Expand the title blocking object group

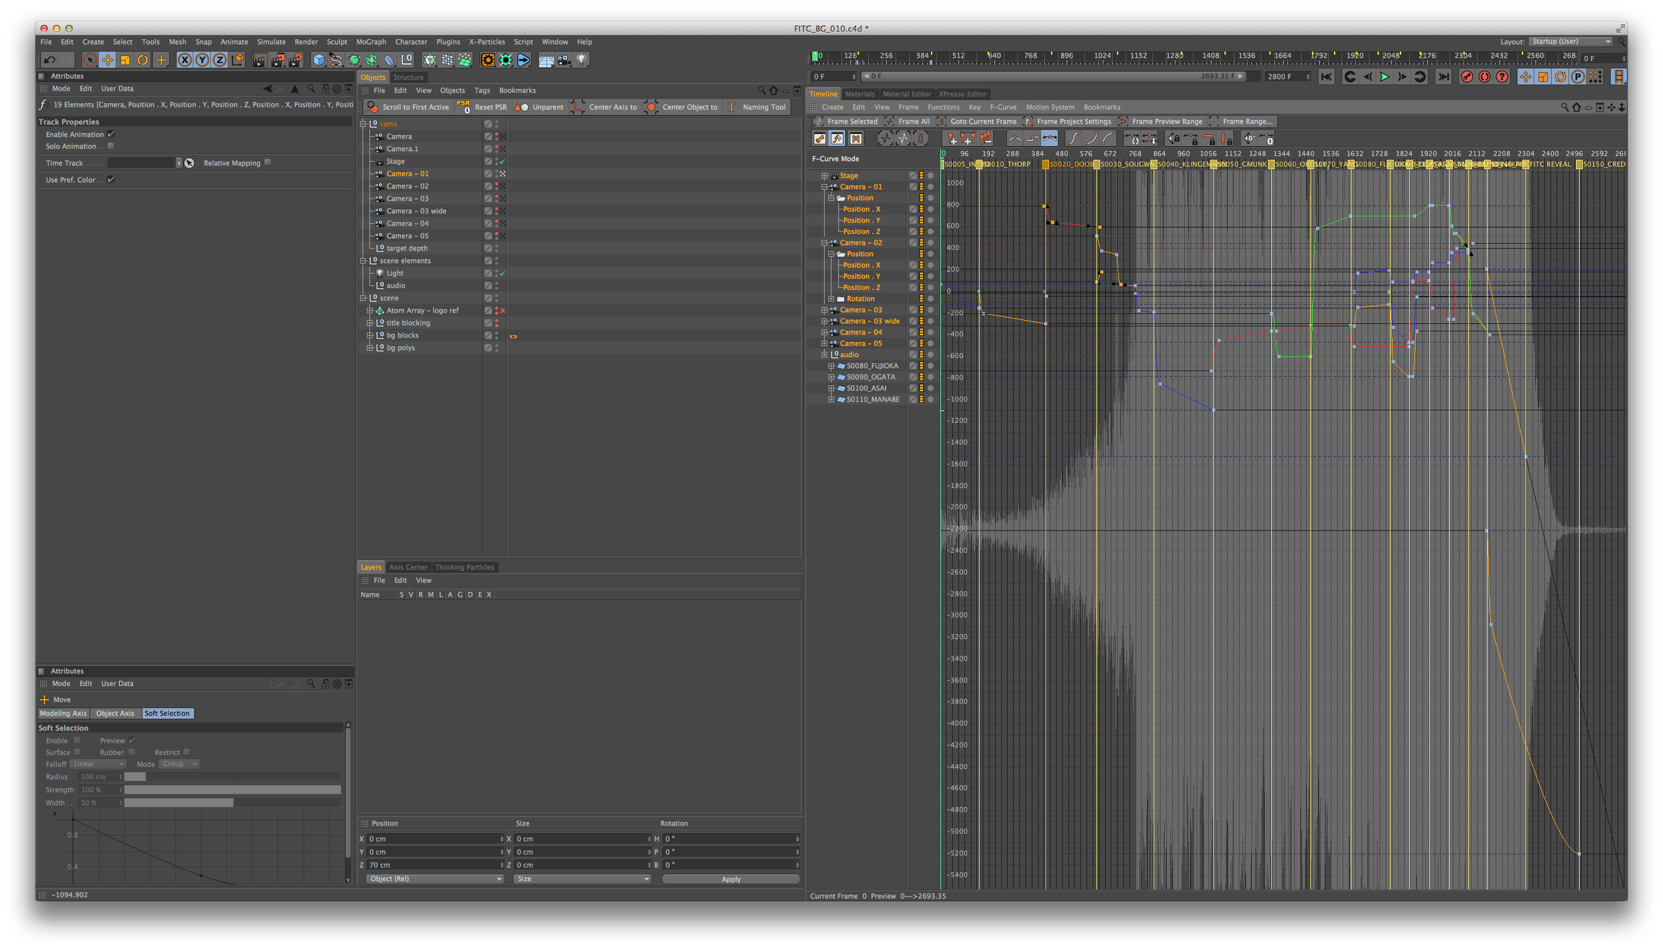click(x=370, y=323)
